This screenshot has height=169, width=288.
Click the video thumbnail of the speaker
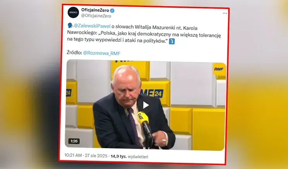[x=146, y=105]
